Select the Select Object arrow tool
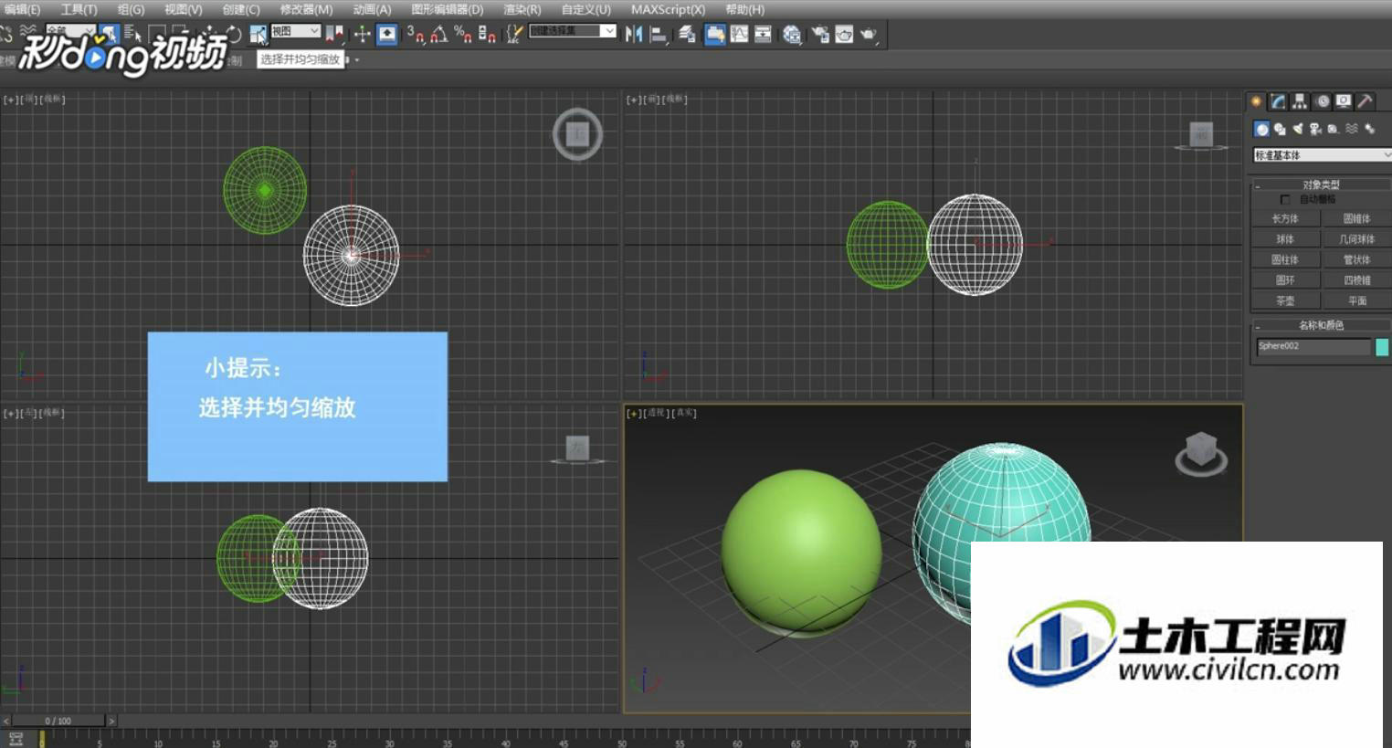 click(x=110, y=35)
